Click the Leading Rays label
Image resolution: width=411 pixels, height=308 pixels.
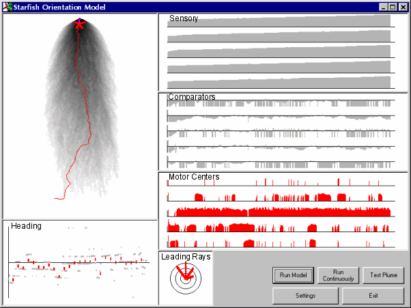pyautogui.click(x=186, y=257)
